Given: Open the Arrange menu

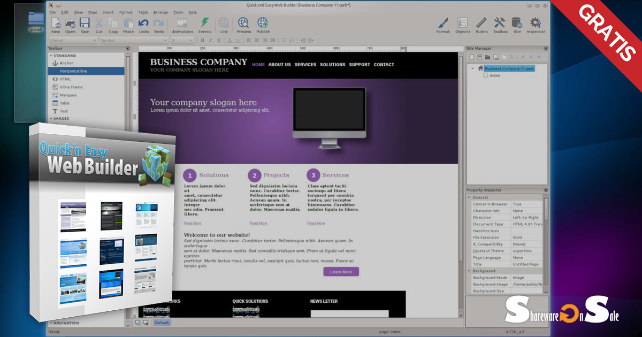Looking at the screenshot, I should click(159, 12).
